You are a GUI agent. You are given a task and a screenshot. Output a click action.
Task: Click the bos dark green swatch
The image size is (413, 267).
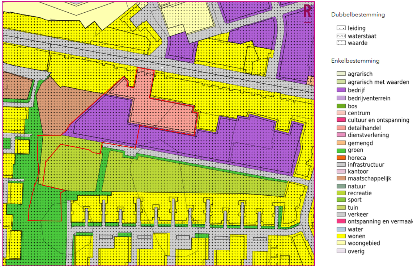coord(341,106)
